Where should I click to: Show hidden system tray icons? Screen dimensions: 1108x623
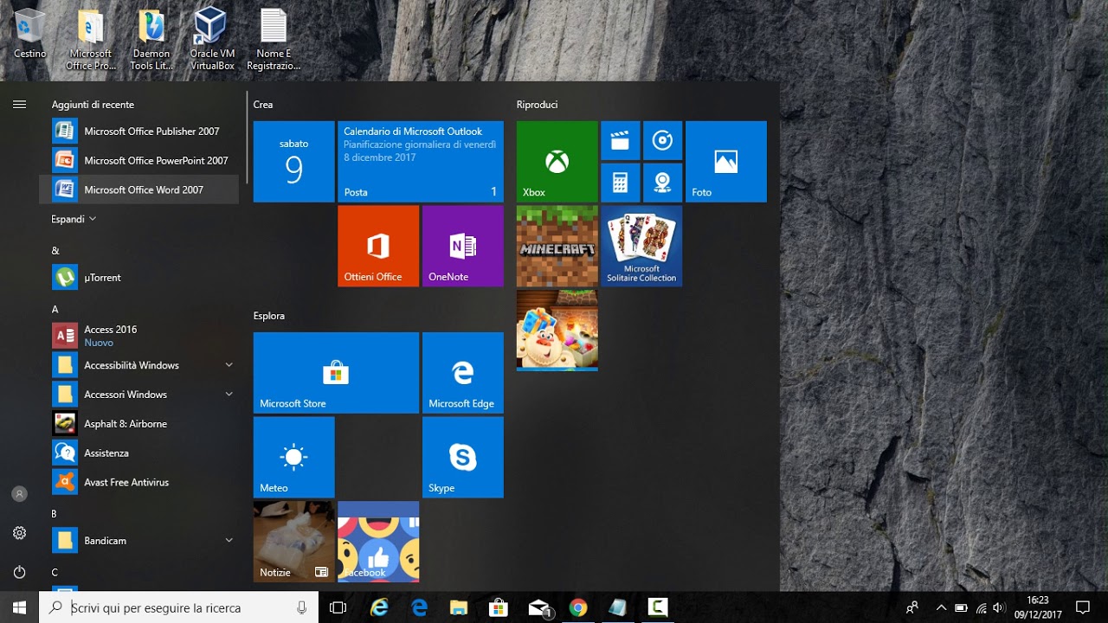click(x=941, y=607)
